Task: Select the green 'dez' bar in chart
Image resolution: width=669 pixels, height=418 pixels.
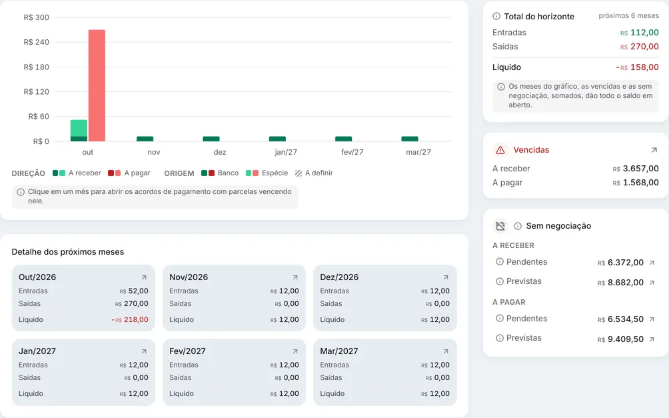Action: [211, 139]
